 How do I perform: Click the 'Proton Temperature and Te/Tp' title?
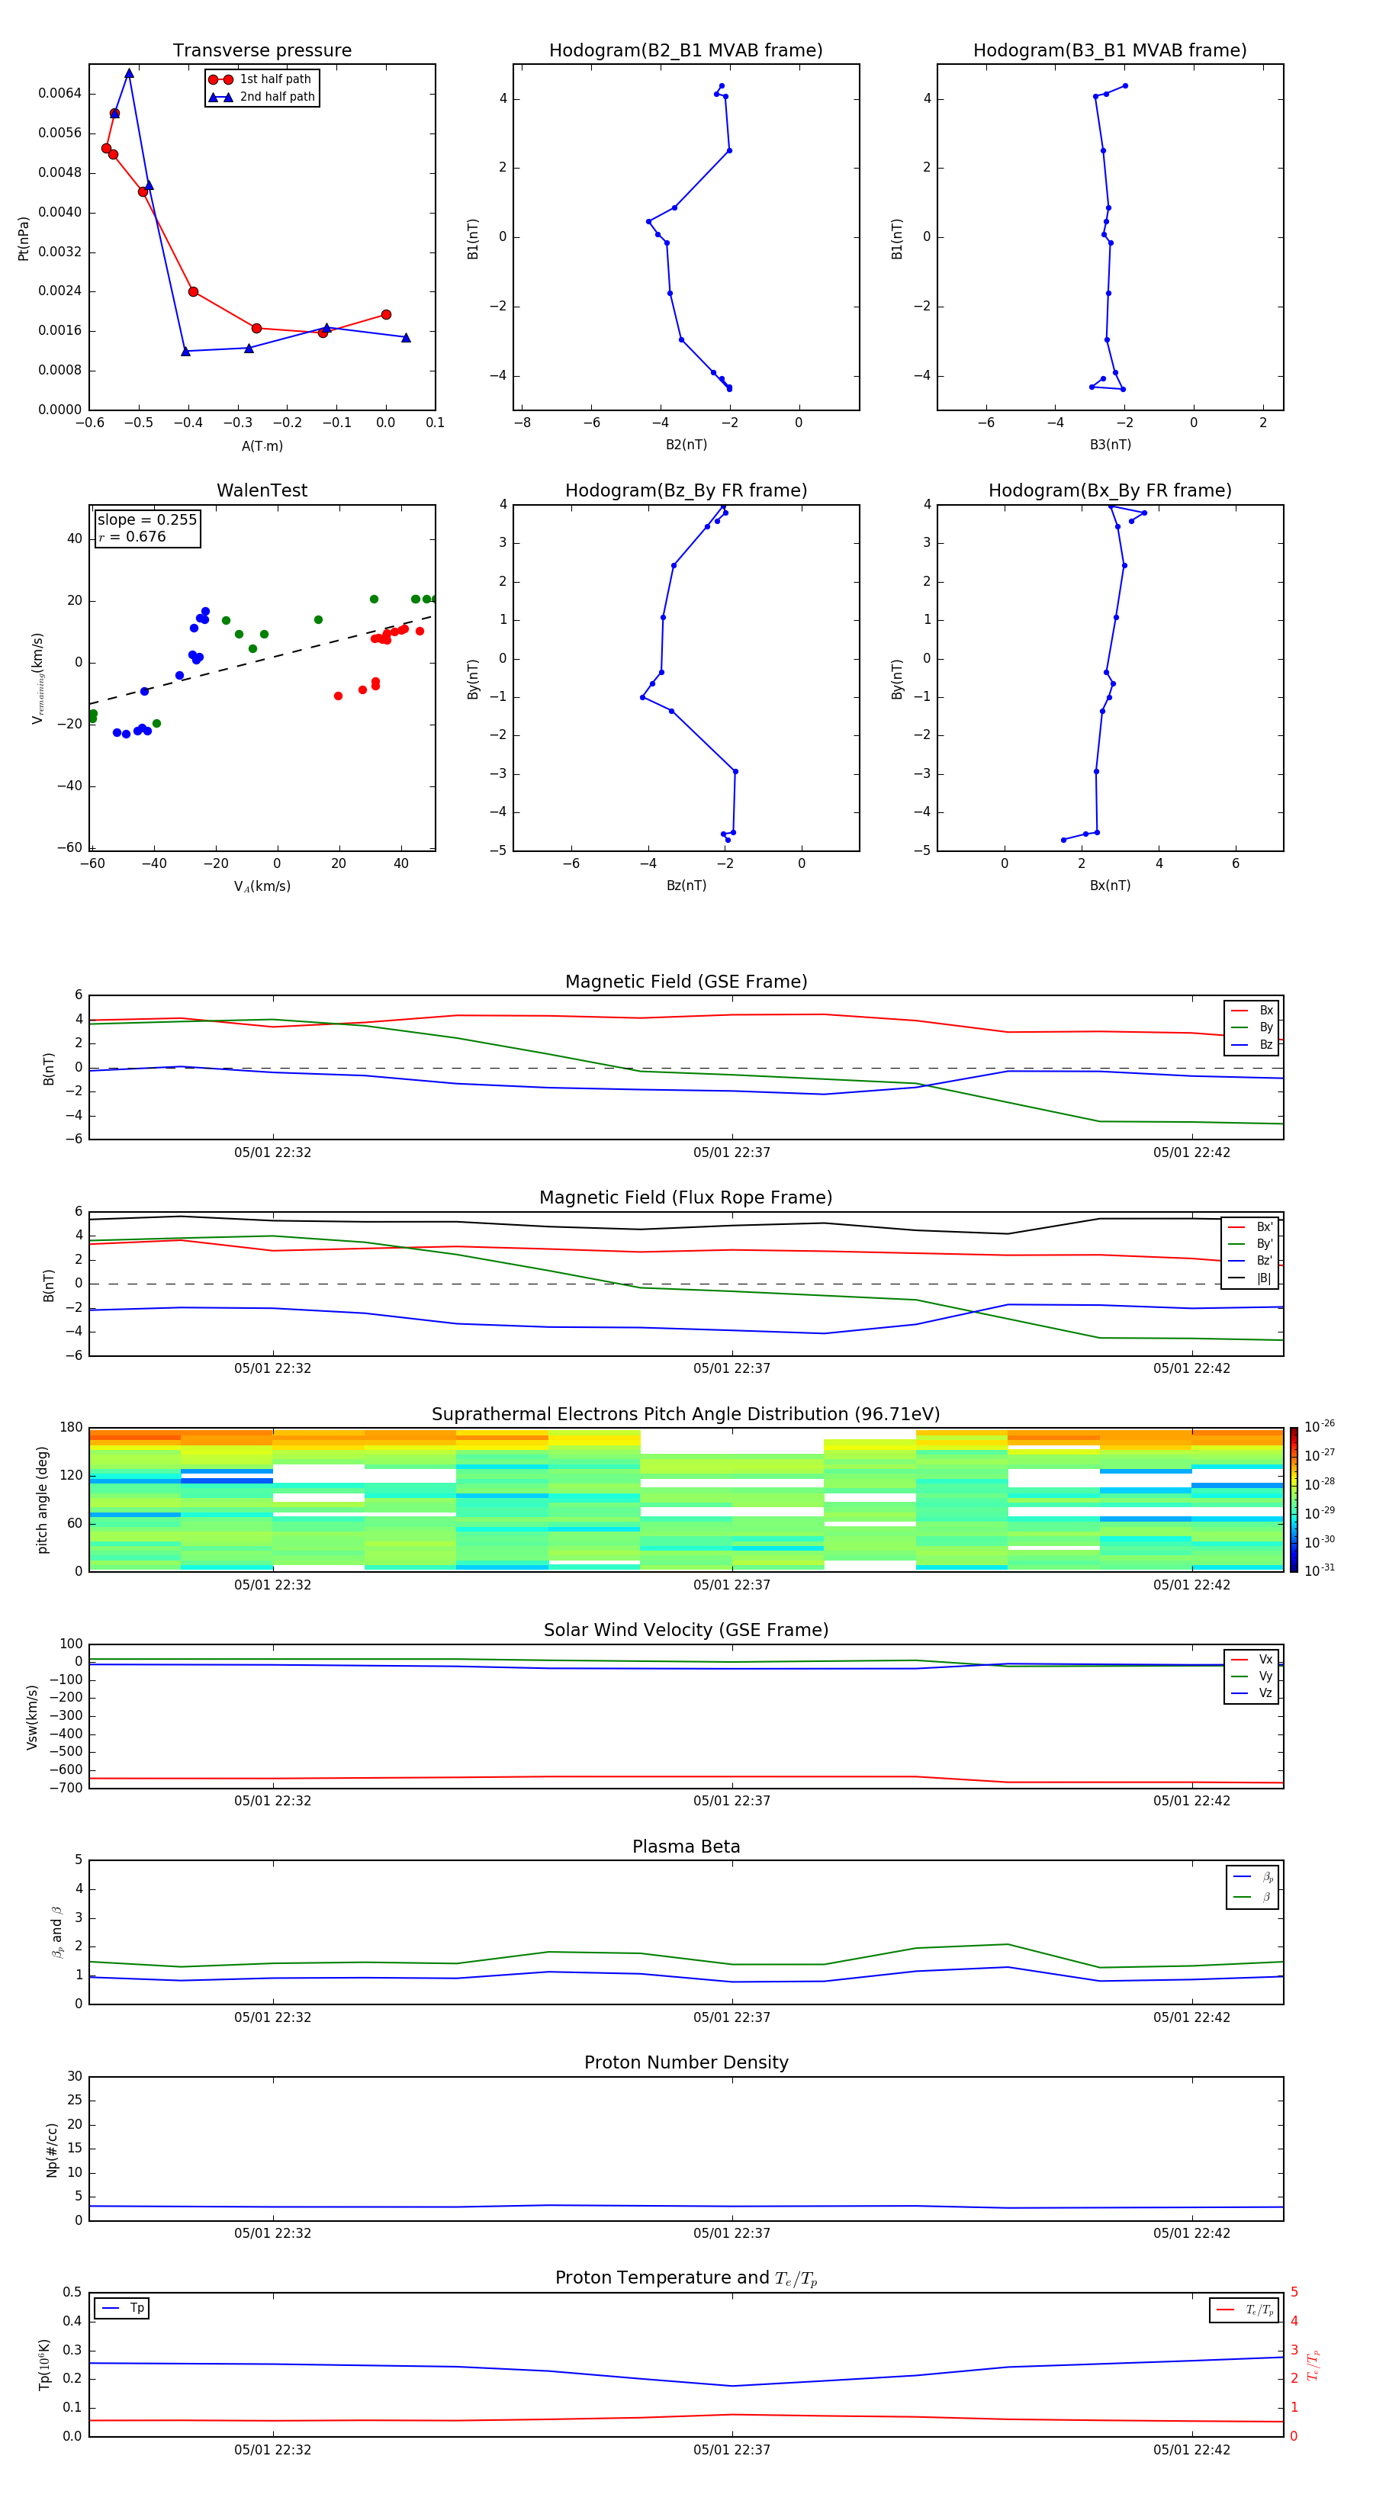686,2278
